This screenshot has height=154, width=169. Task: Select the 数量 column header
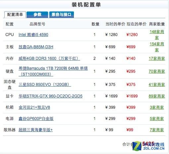click(95, 24)
